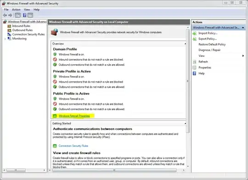This screenshot has width=248, height=180.
Task: Click Private Profile red inbound blocked icon
Action: tap(55, 82)
